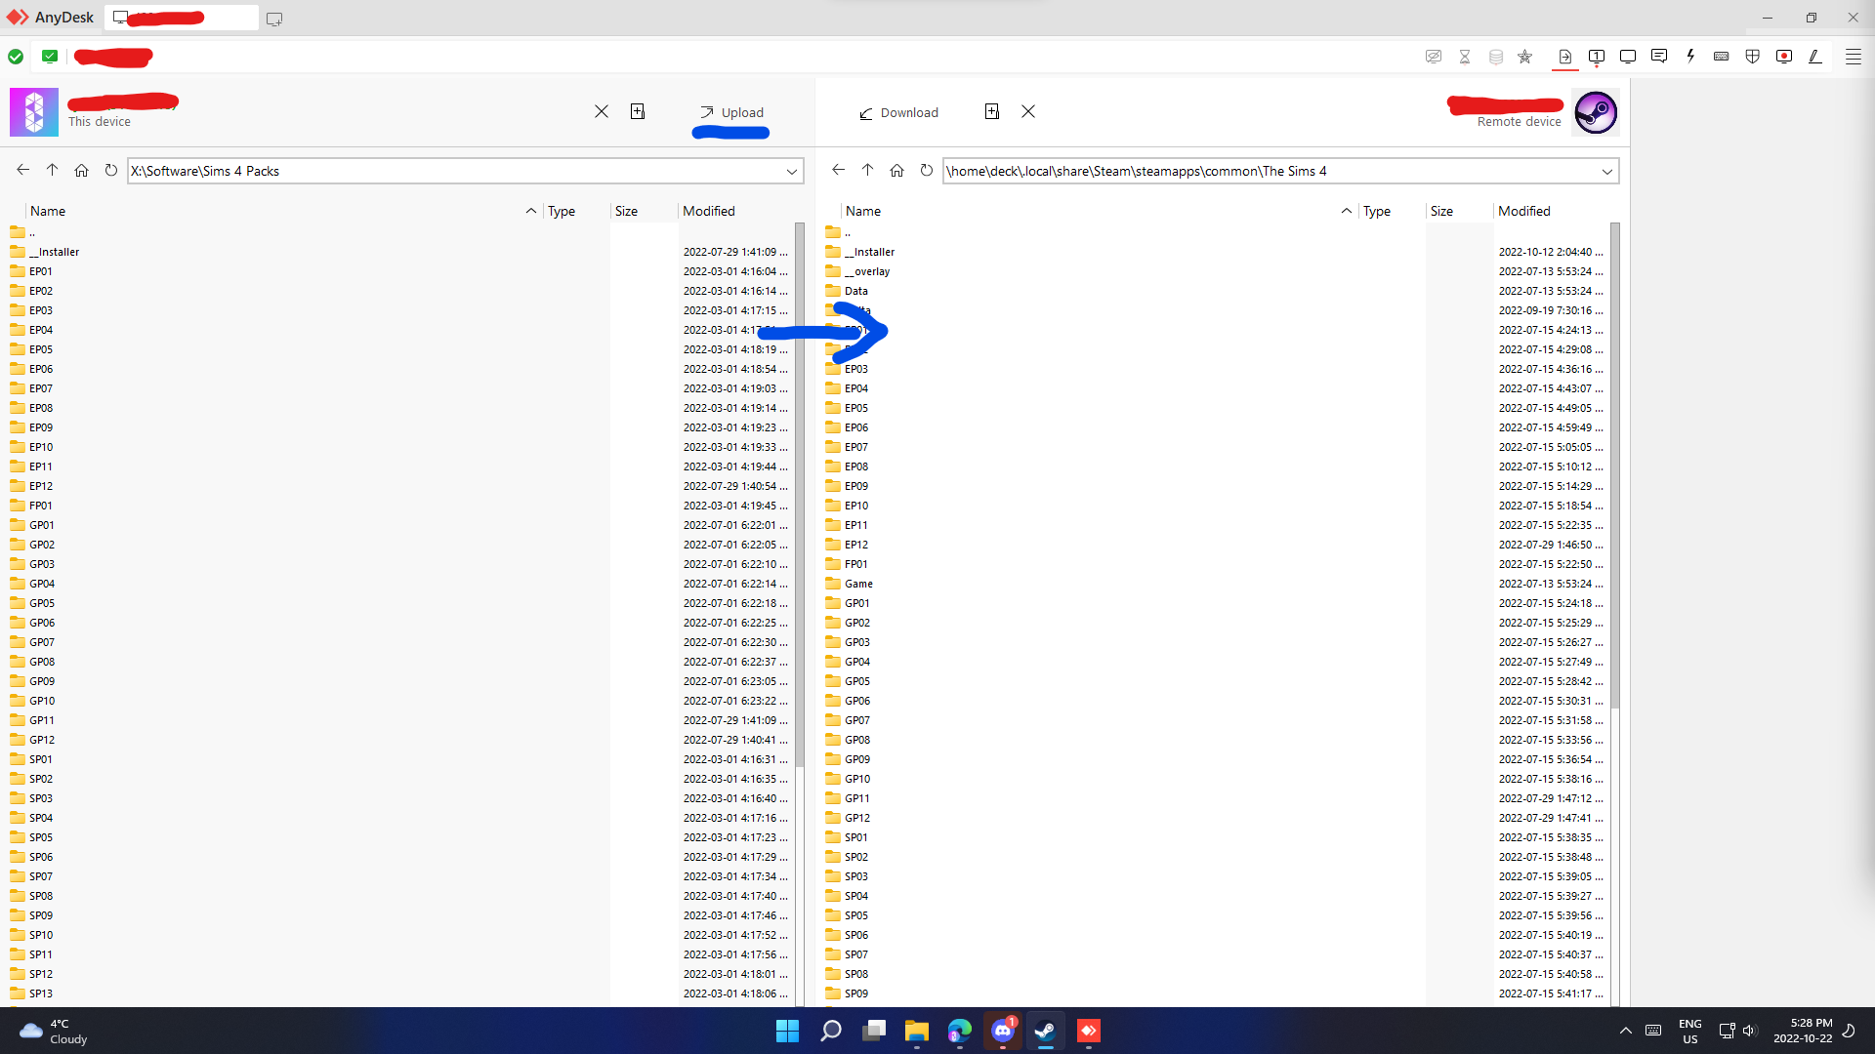1875x1054 pixels.
Task: Select GP05 folder in local pane
Action: click(42, 603)
